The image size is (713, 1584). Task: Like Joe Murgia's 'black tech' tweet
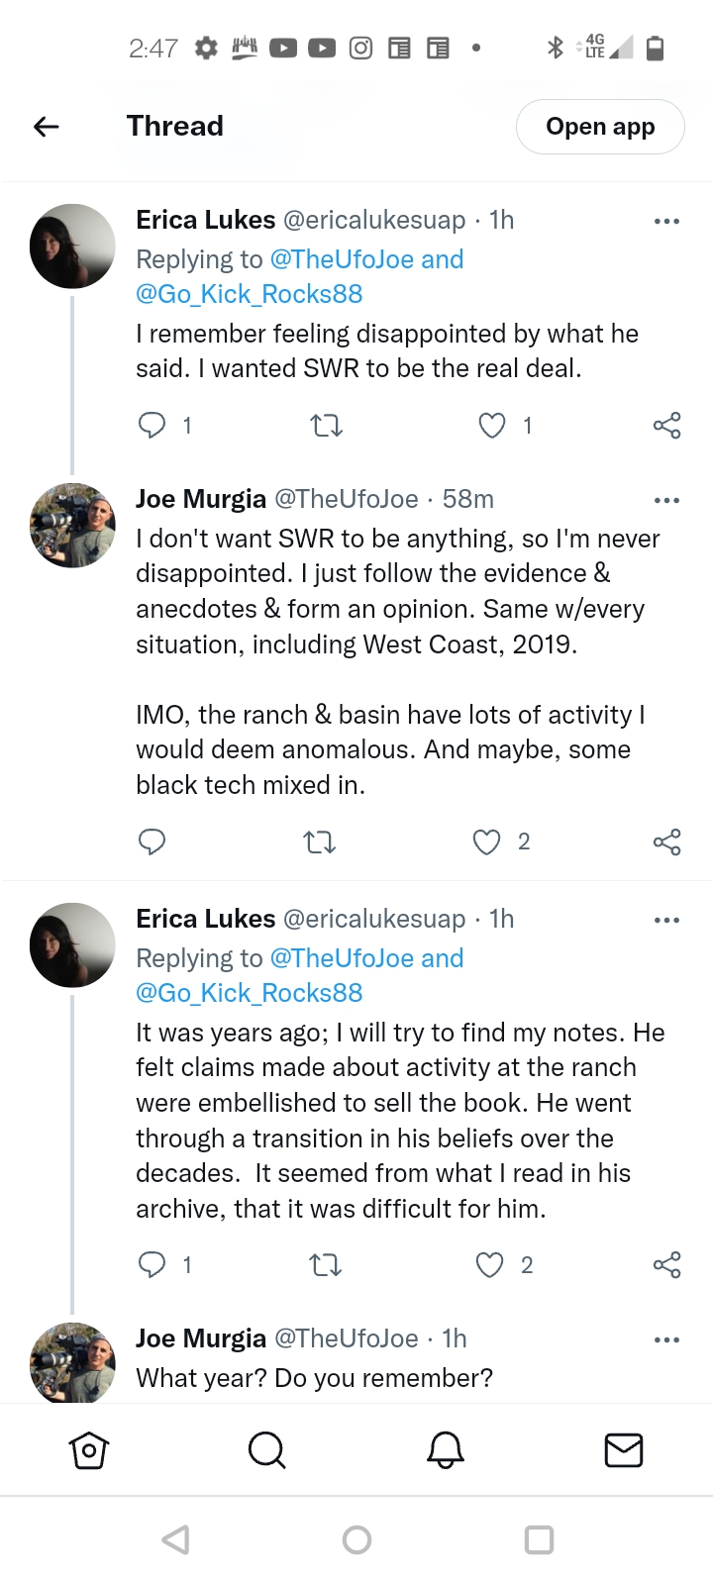point(486,841)
